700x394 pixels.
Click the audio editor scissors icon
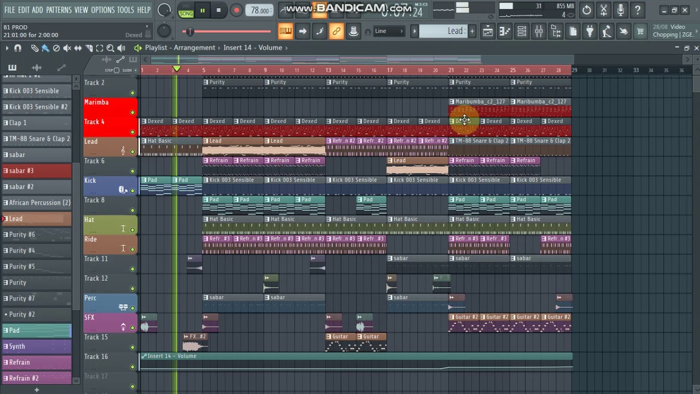point(603,10)
